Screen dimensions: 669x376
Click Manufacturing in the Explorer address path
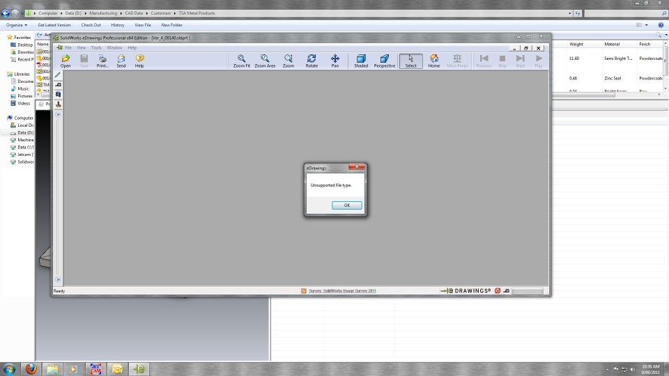click(103, 13)
